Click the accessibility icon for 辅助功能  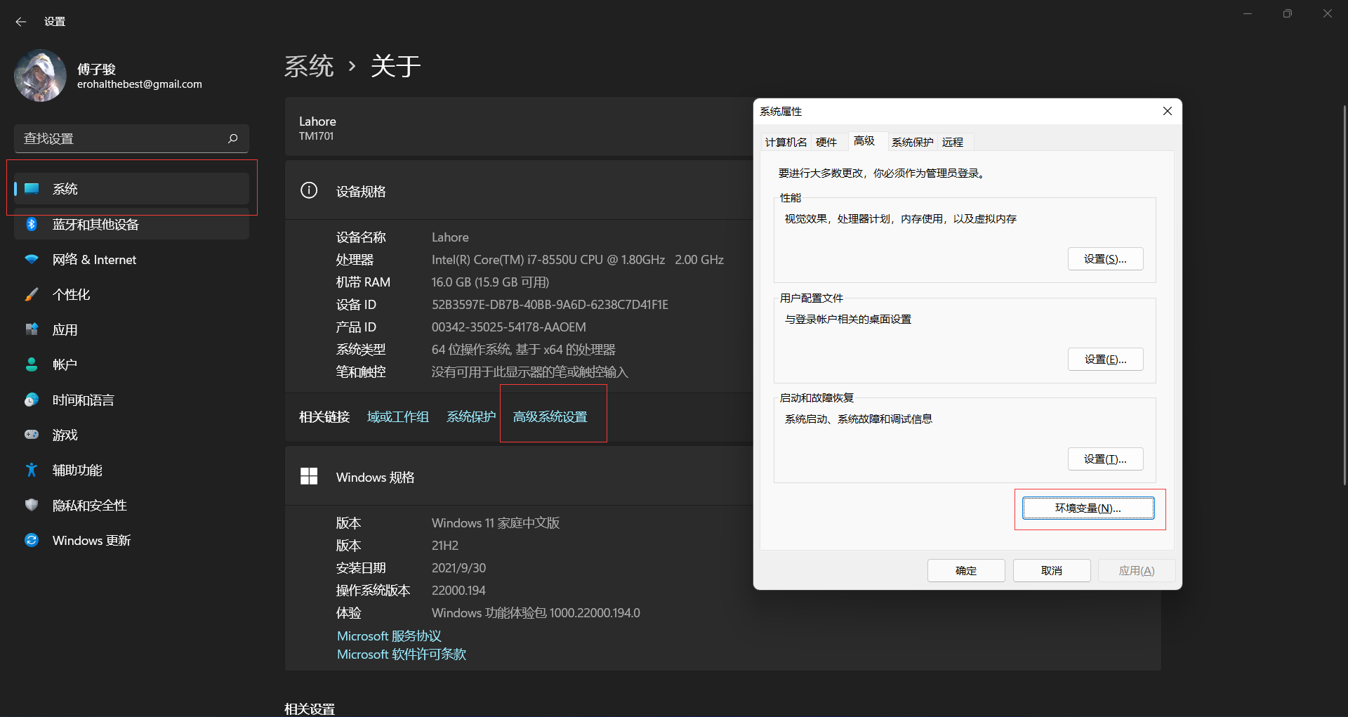point(32,470)
